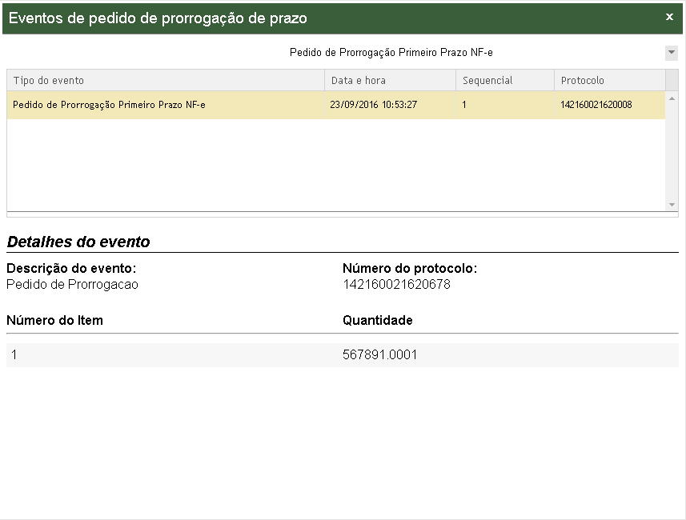Click quantity value '567891.0001'

[379, 354]
